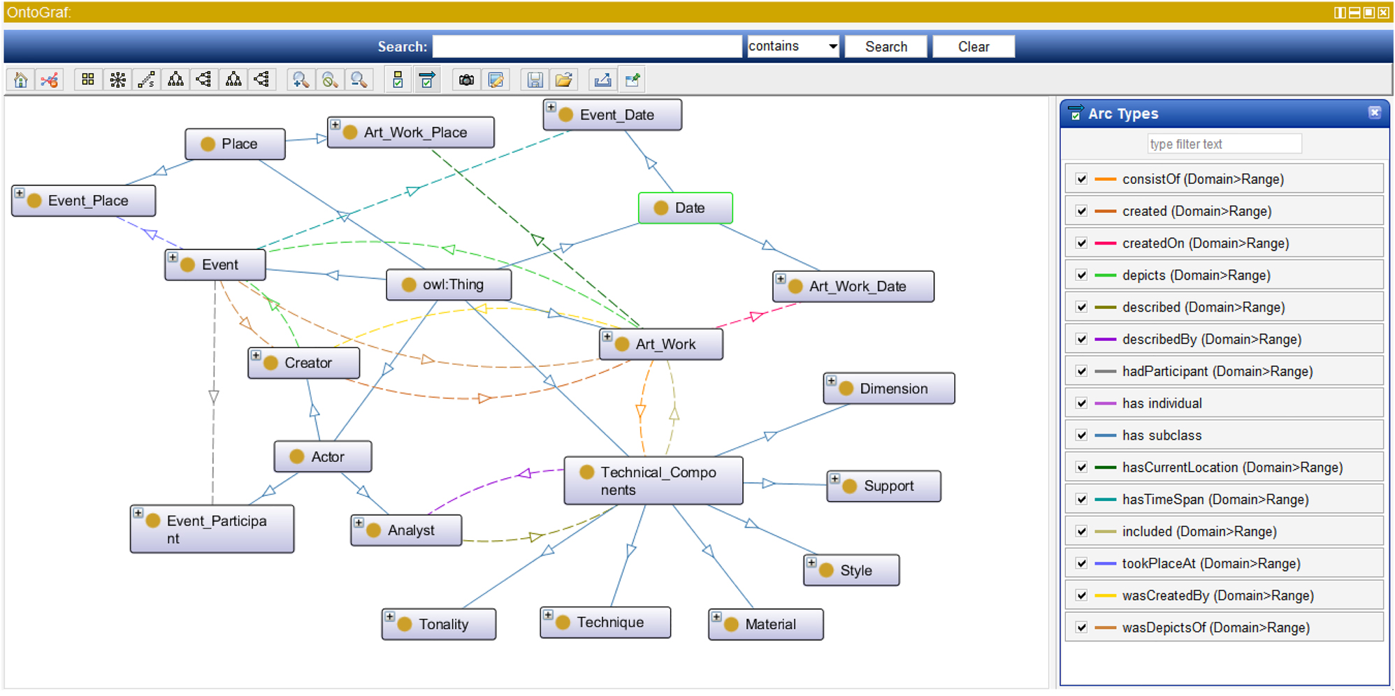The image size is (1395, 696).
Task: Disable the wasCreatedBy arc type checkbox
Action: 1081,595
